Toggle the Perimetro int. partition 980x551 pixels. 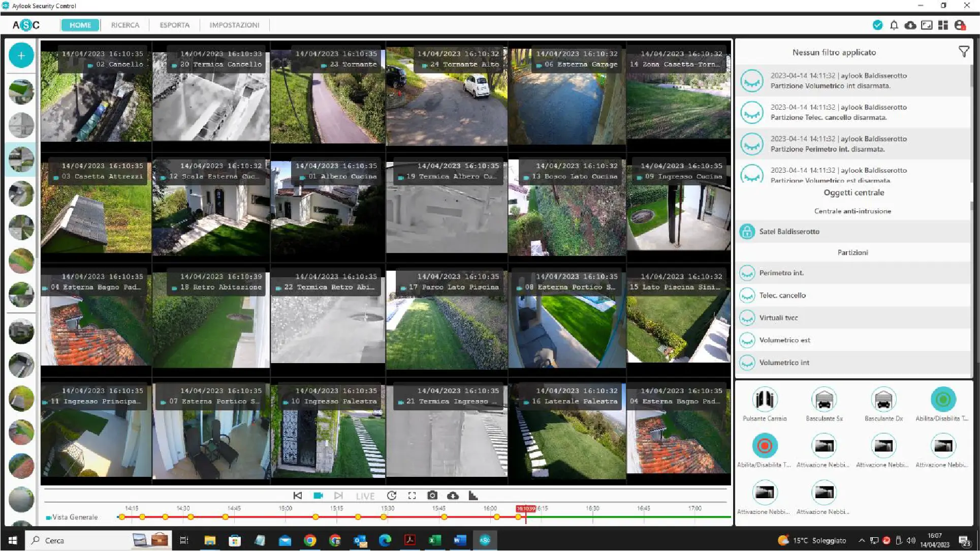(747, 273)
